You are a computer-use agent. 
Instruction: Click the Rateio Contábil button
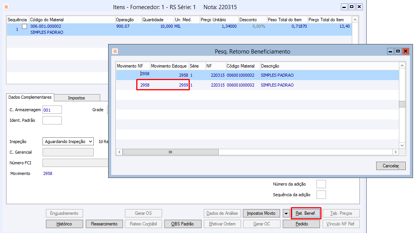pos(143,224)
